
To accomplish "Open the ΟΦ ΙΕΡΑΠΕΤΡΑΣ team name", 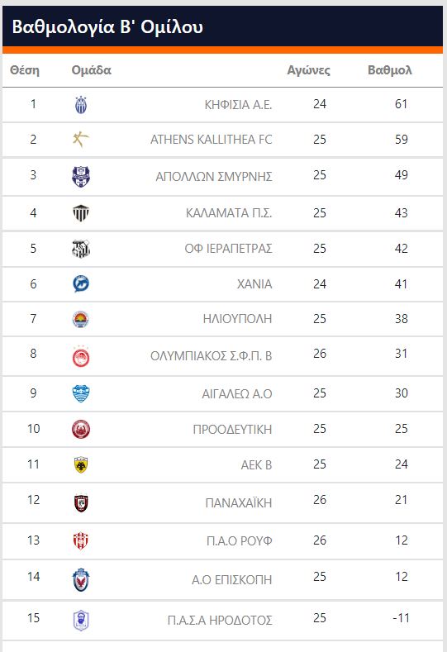I will [228, 249].
